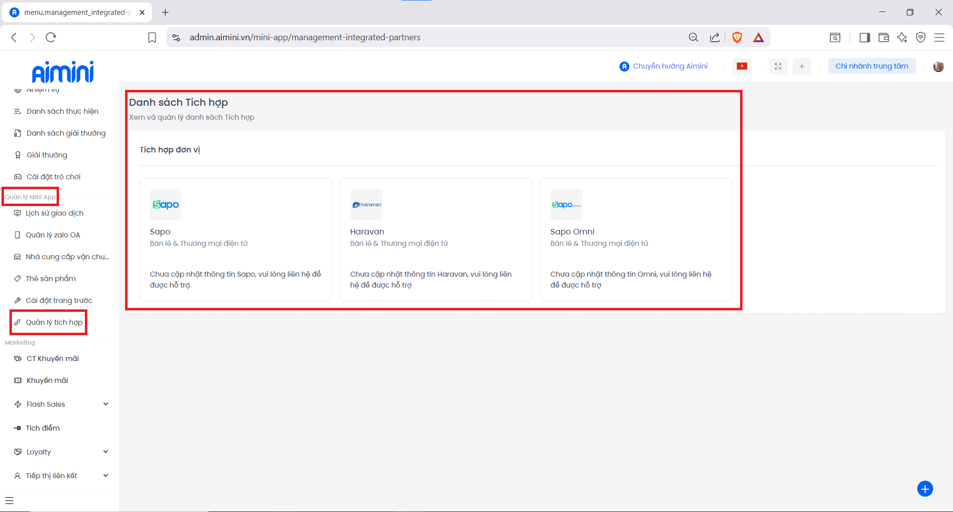Expand Tiếp thị liên kết submenu

[106, 476]
